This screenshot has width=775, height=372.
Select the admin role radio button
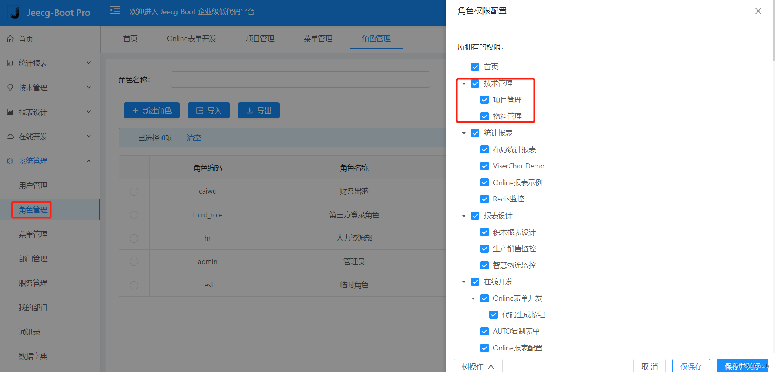(134, 262)
